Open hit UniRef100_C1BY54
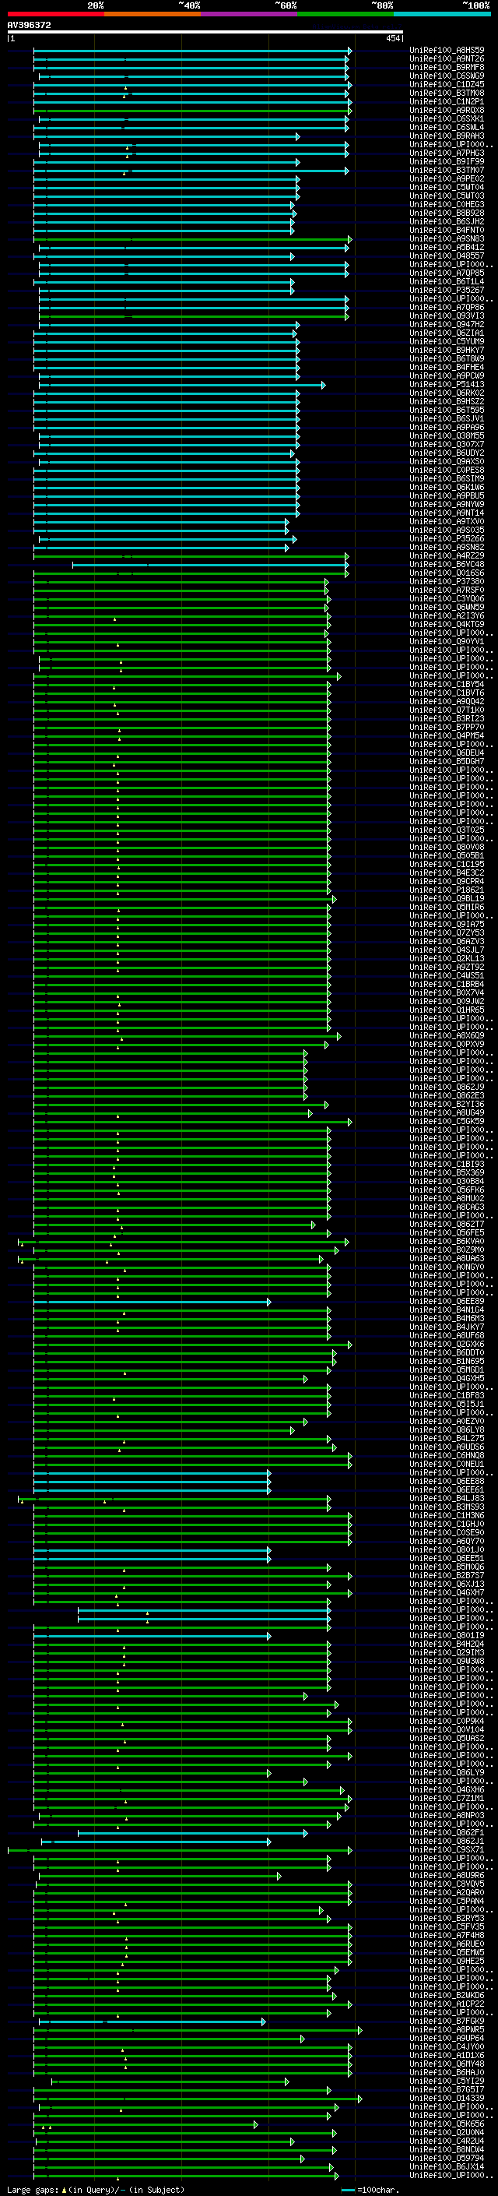Screen dimensions: 498x2196 pyautogui.click(x=447, y=685)
